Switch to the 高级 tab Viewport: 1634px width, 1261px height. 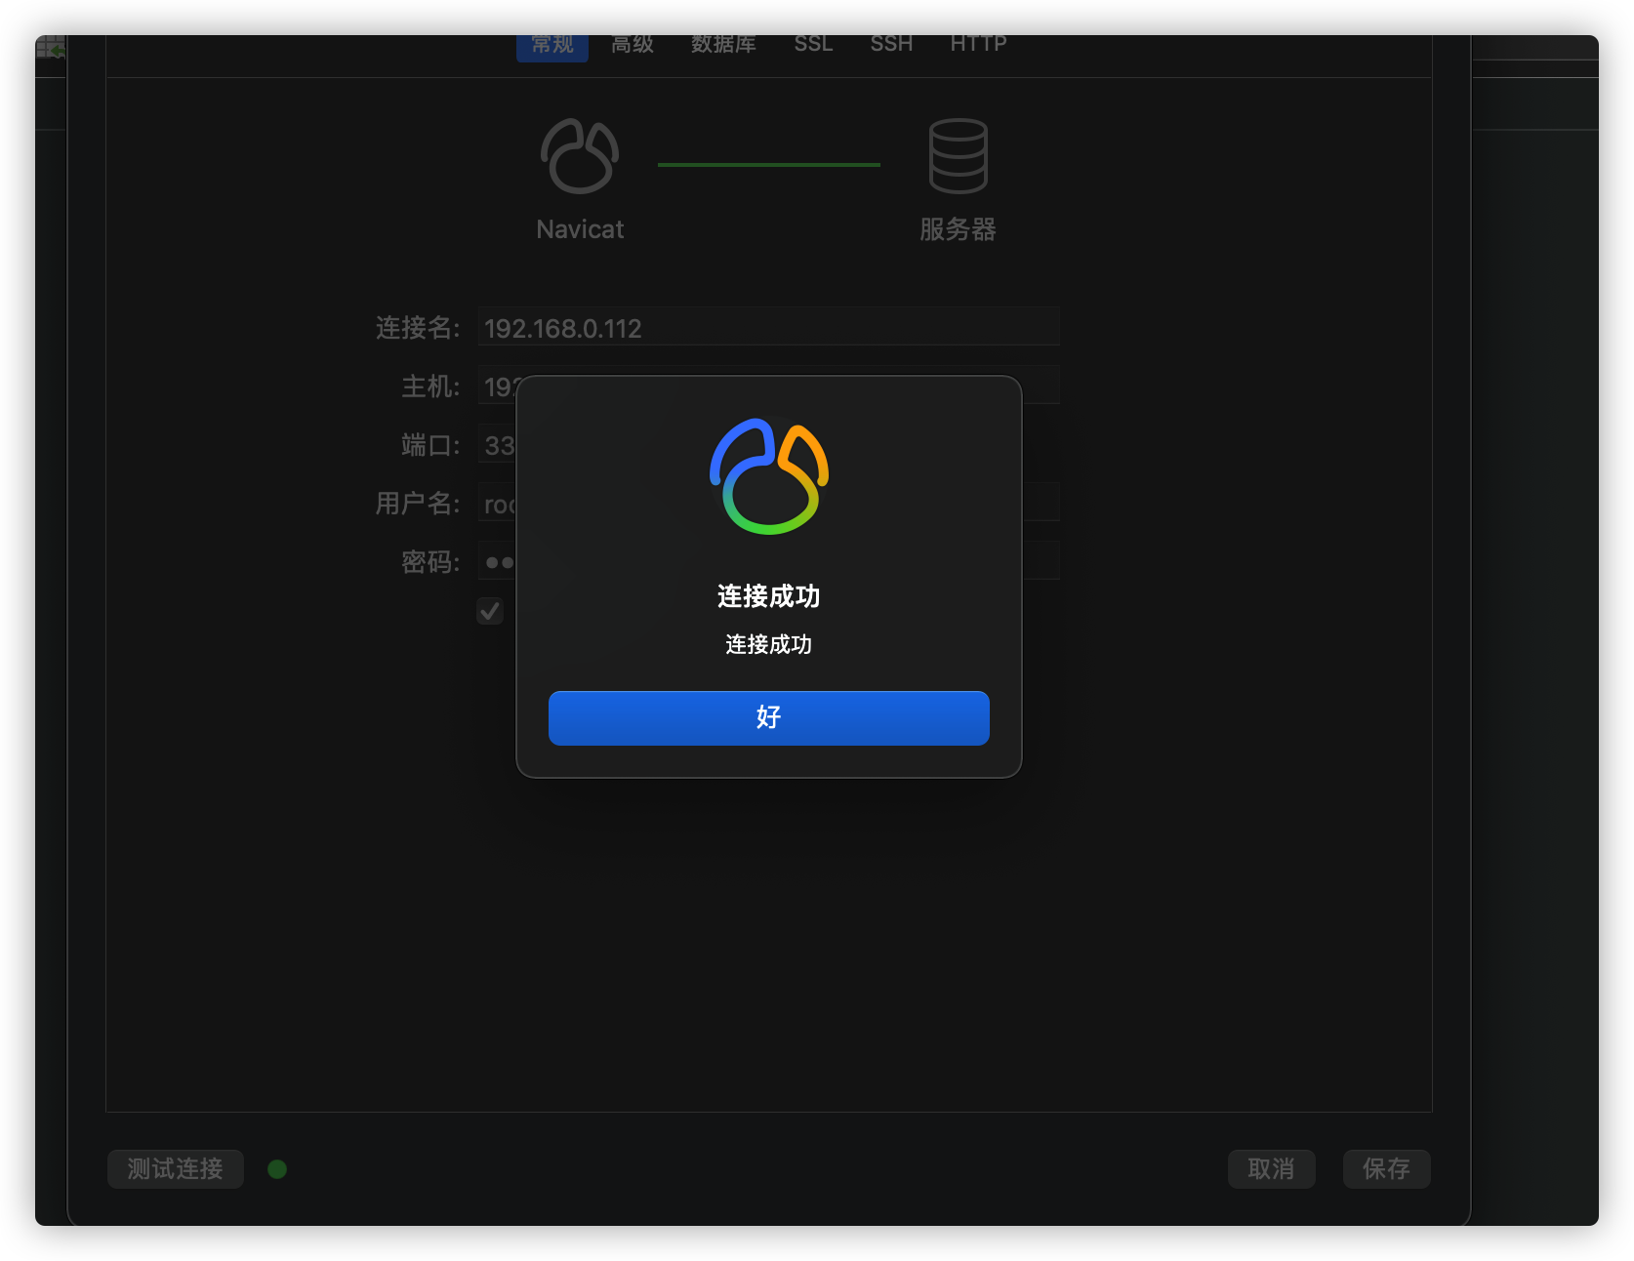point(633,43)
